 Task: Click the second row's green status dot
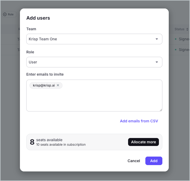[x=176, y=50]
